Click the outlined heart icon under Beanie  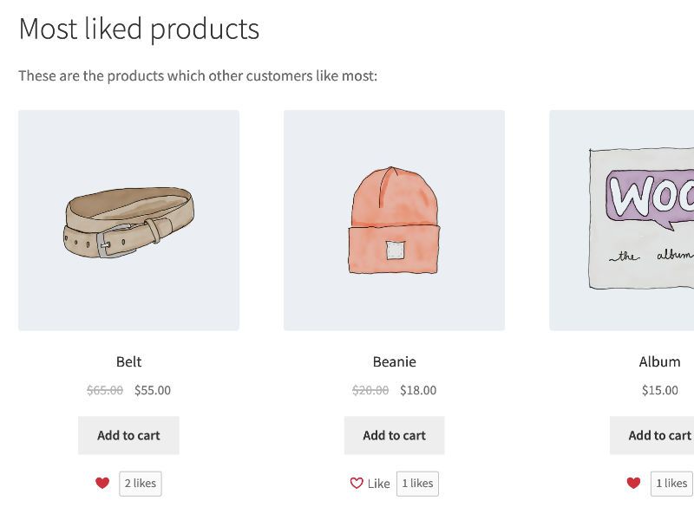point(356,483)
